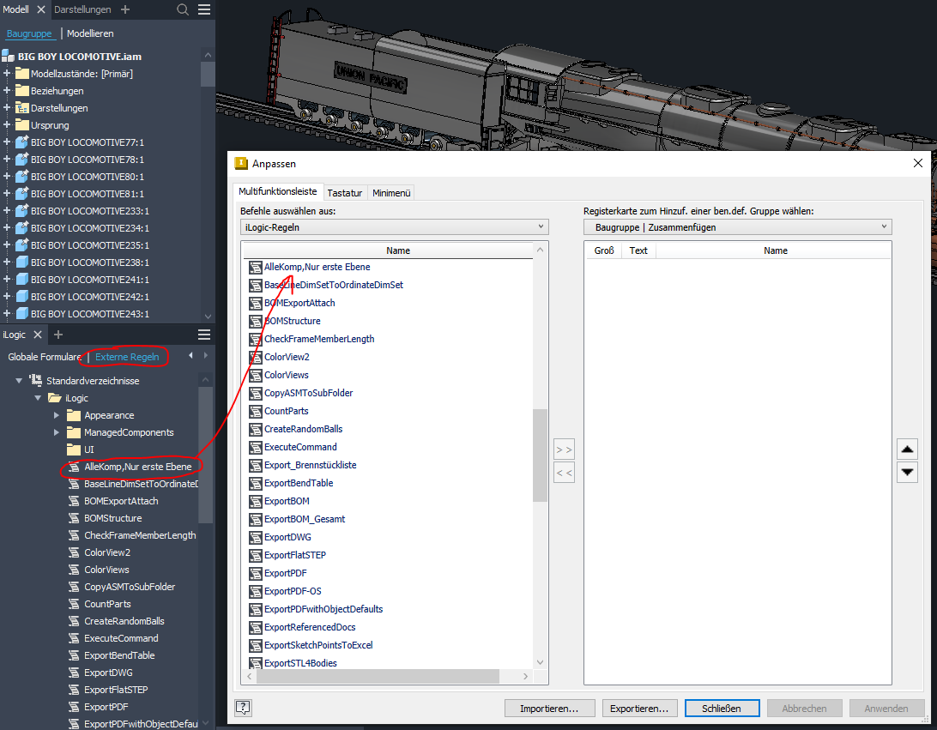The image size is (937, 730).
Task: Click the Schließen button
Action: [x=722, y=708]
